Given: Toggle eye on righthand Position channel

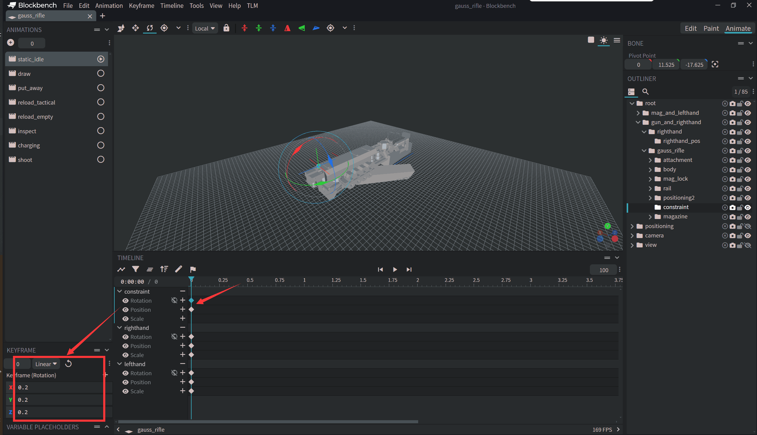Looking at the screenshot, I should 126,346.
